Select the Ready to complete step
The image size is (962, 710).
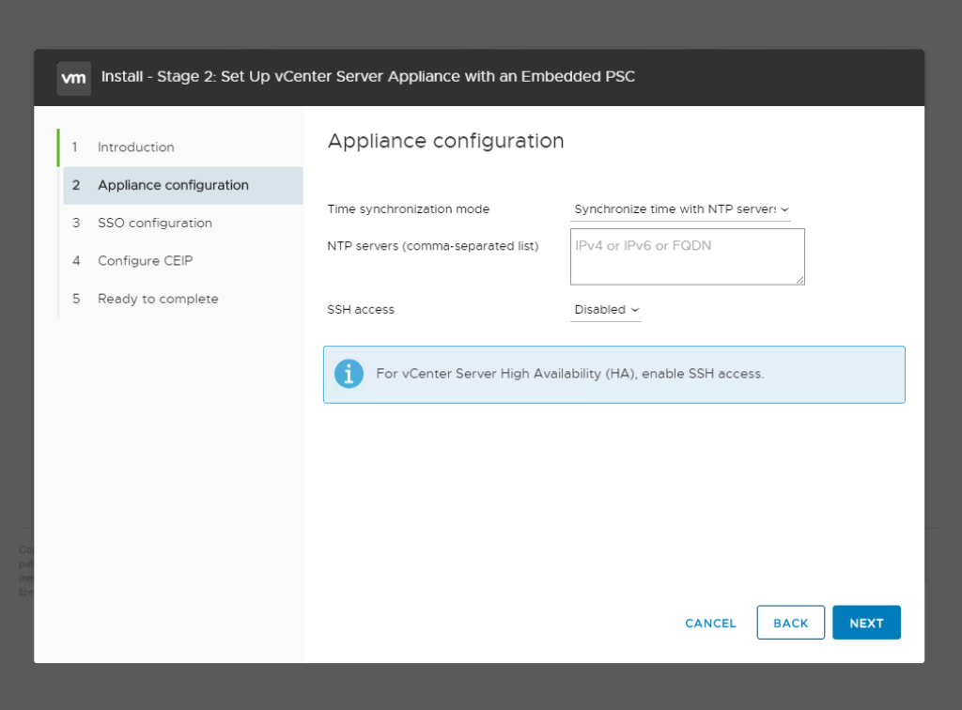[157, 299]
